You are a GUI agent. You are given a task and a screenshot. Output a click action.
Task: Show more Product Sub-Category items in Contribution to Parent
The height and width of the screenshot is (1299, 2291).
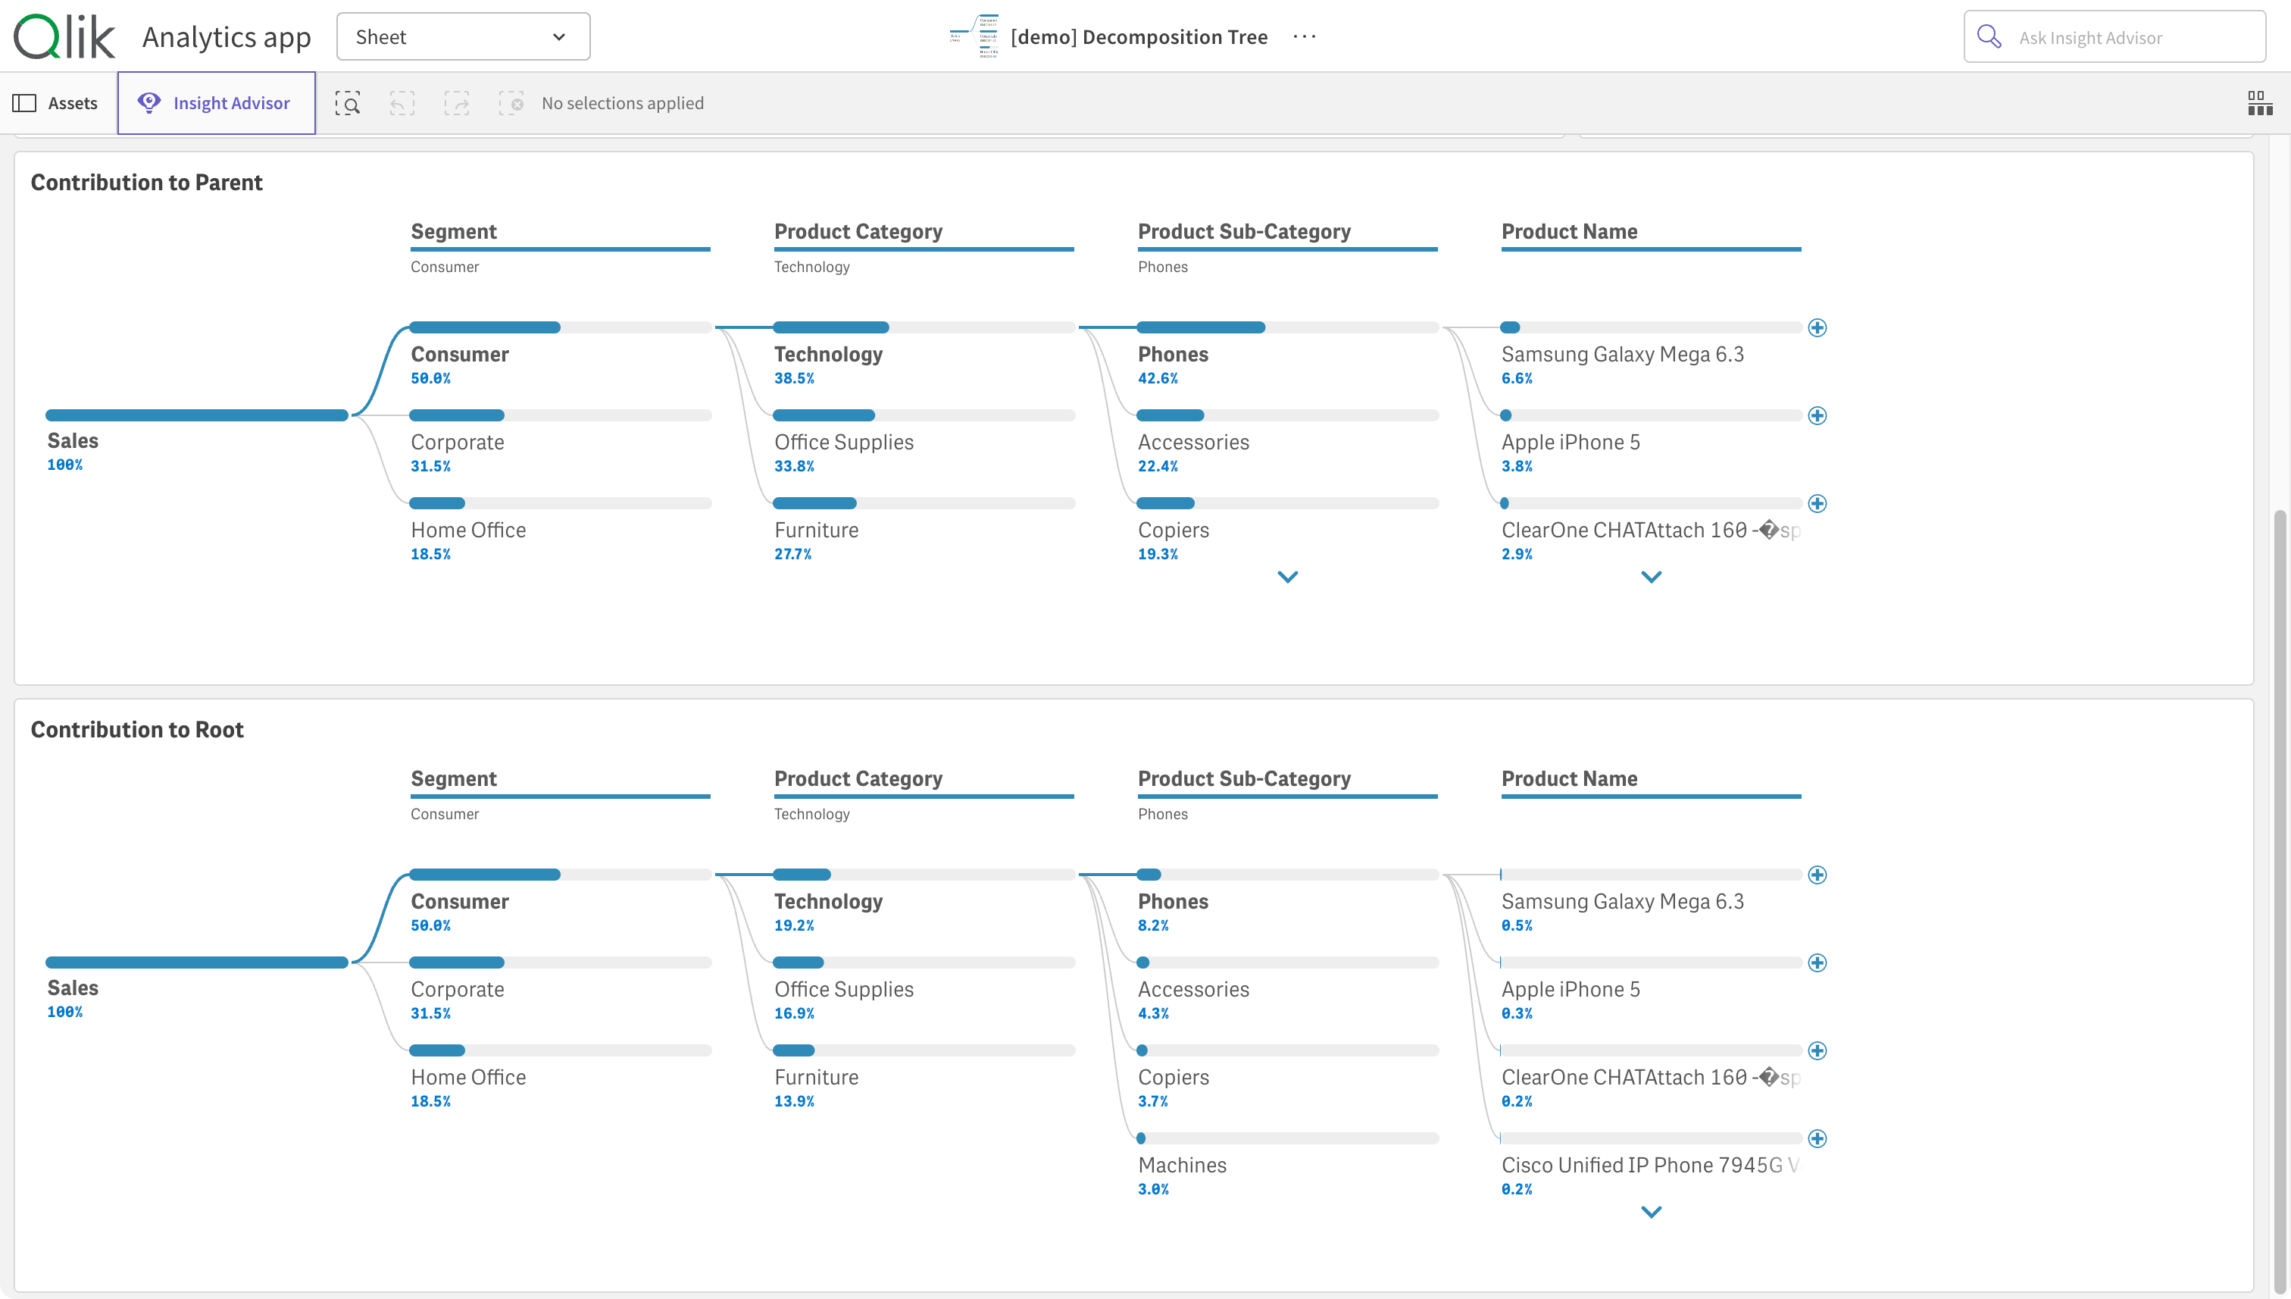tap(1287, 578)
